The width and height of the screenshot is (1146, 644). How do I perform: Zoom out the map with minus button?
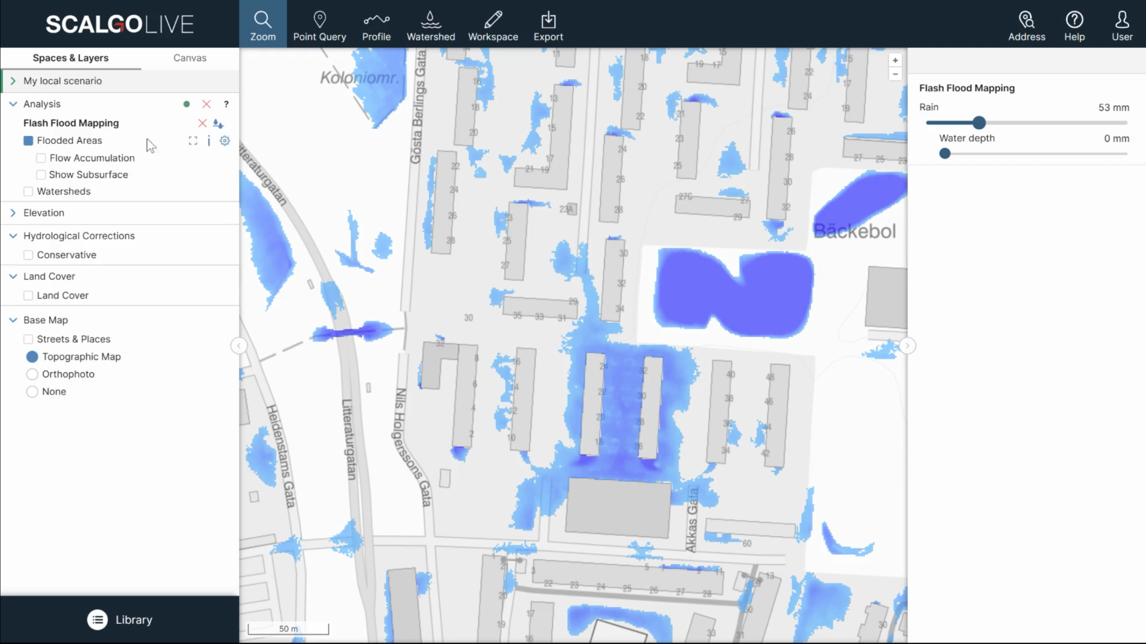895,74
